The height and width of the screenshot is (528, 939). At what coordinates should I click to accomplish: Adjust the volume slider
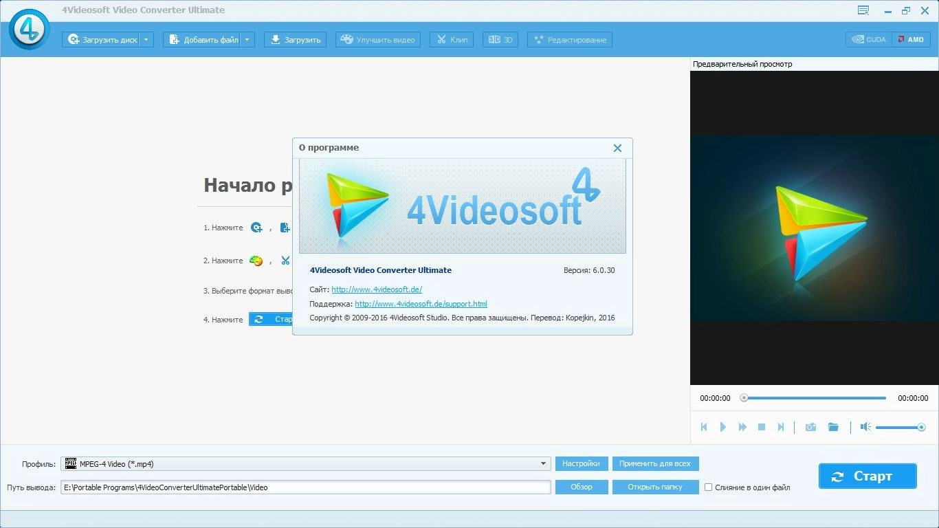[901, 428]
